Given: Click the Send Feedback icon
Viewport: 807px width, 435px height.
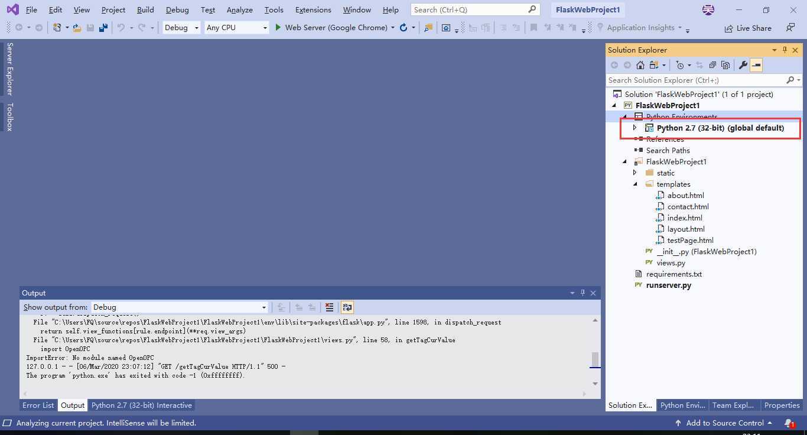Looking at the screenshot, I should click(x=790, y=28).
